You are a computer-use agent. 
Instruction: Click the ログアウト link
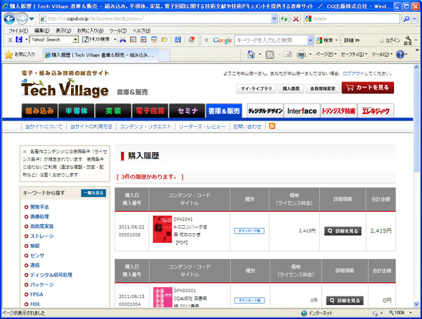point(352,74)
